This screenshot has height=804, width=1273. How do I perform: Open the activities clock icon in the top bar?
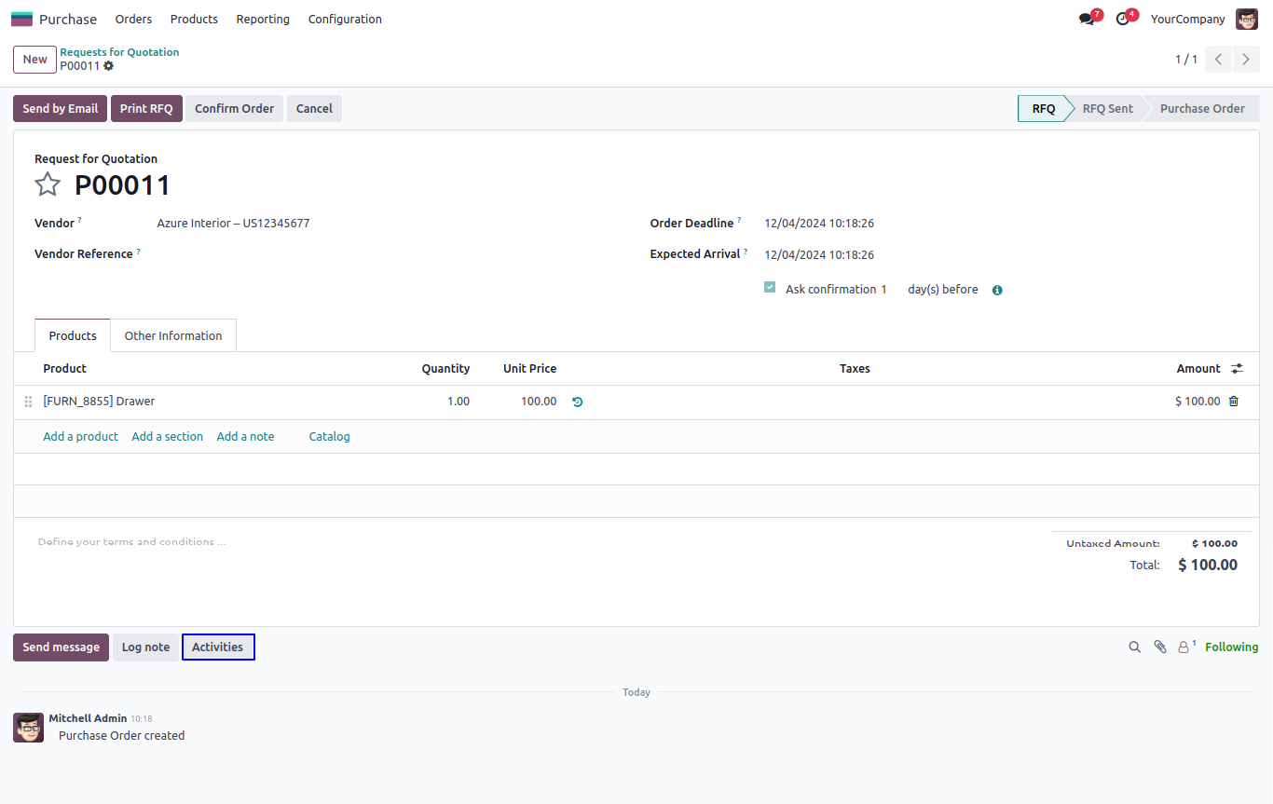point(1123,20)
